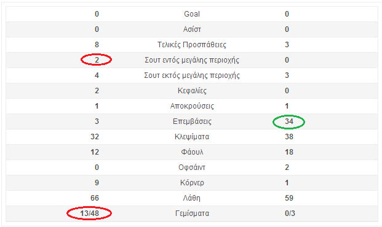Click the Τελικές Προσπάθειες label

pyautogui.click(x=192, y=45)
